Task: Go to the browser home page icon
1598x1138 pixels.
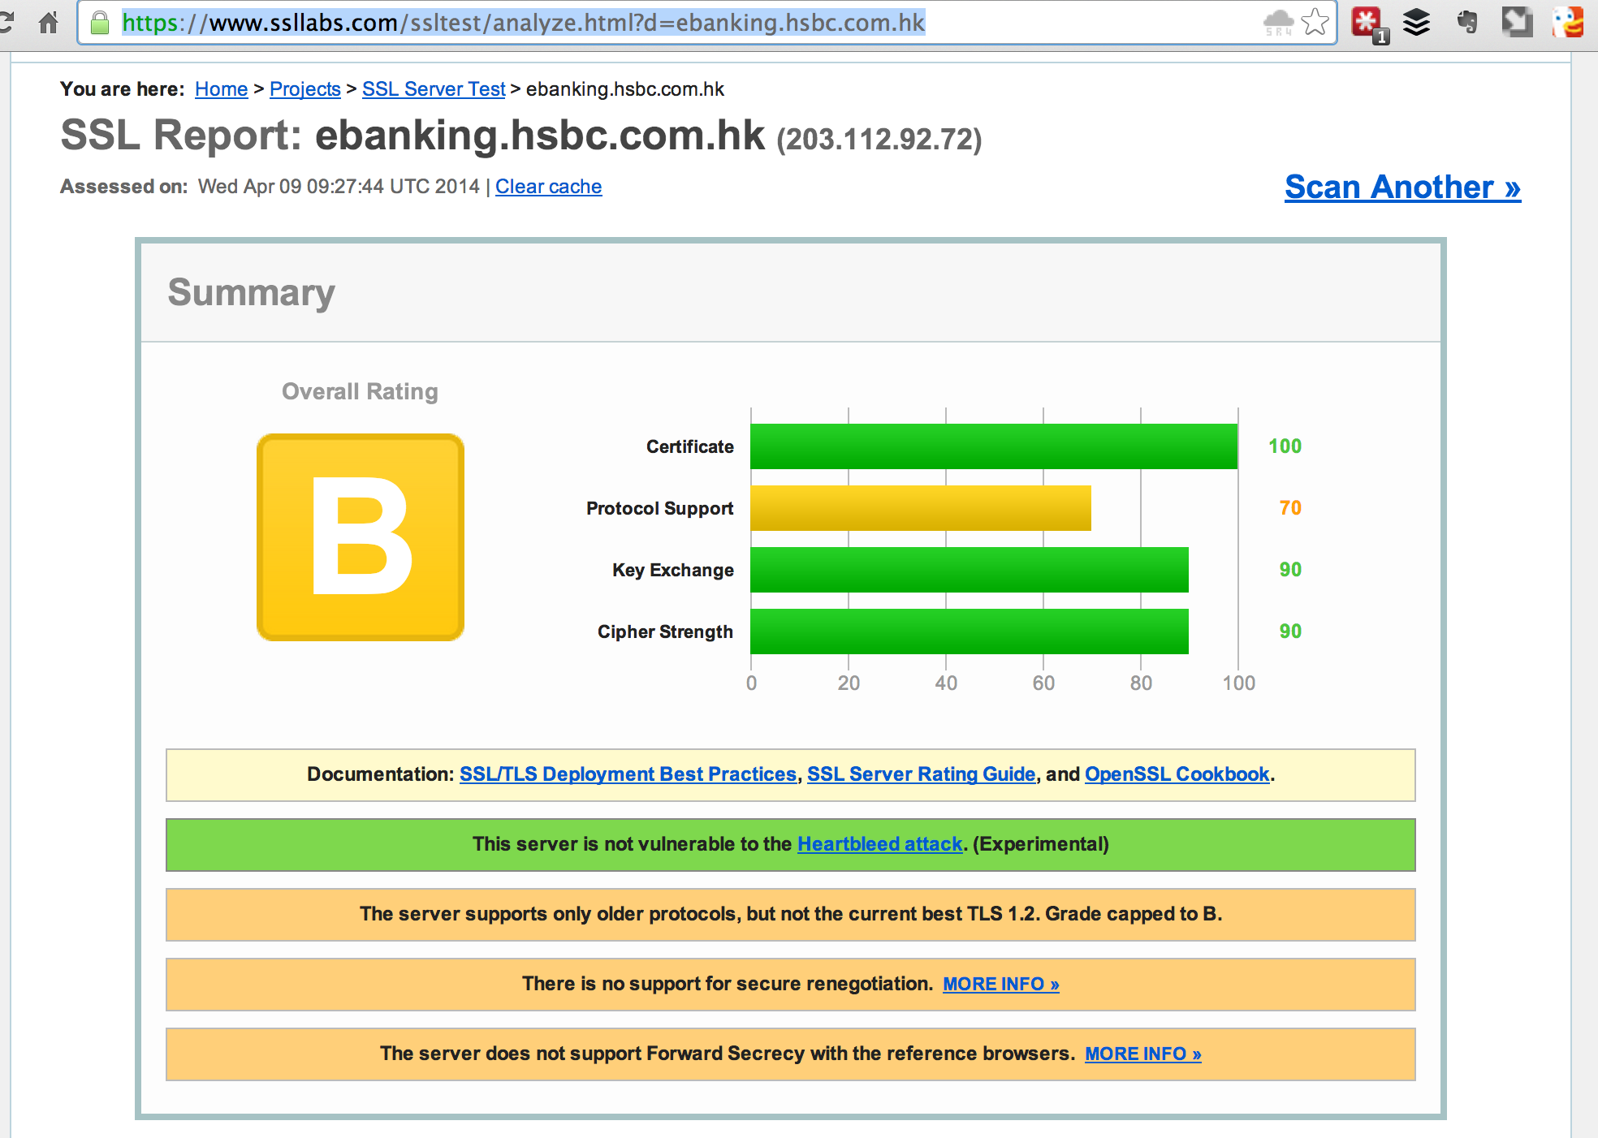Action: (49, 23)
